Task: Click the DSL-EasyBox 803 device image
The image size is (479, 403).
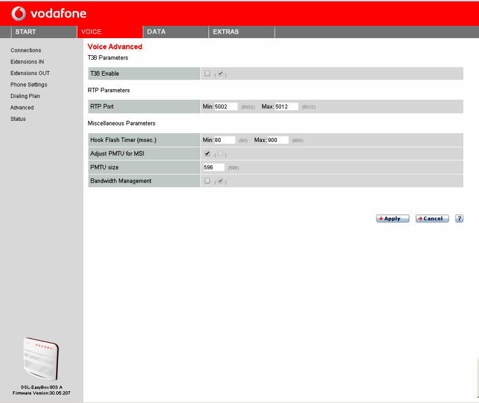Action: point(41,359)
